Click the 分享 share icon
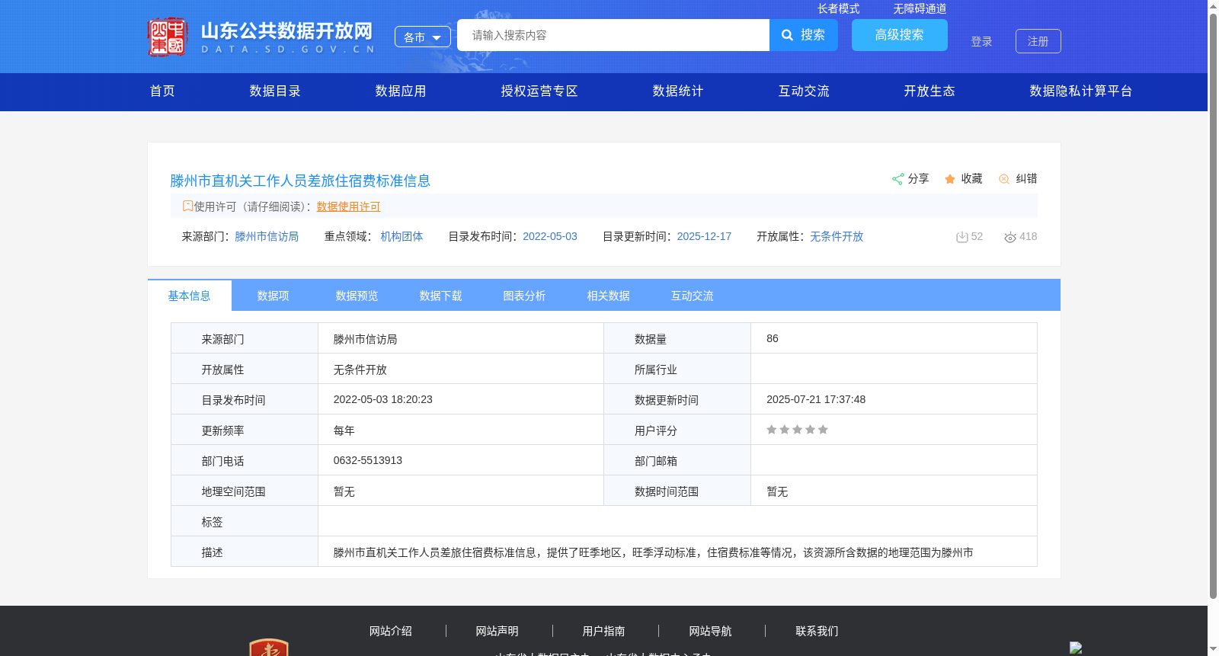1219x656 pixels. [897, 179]
